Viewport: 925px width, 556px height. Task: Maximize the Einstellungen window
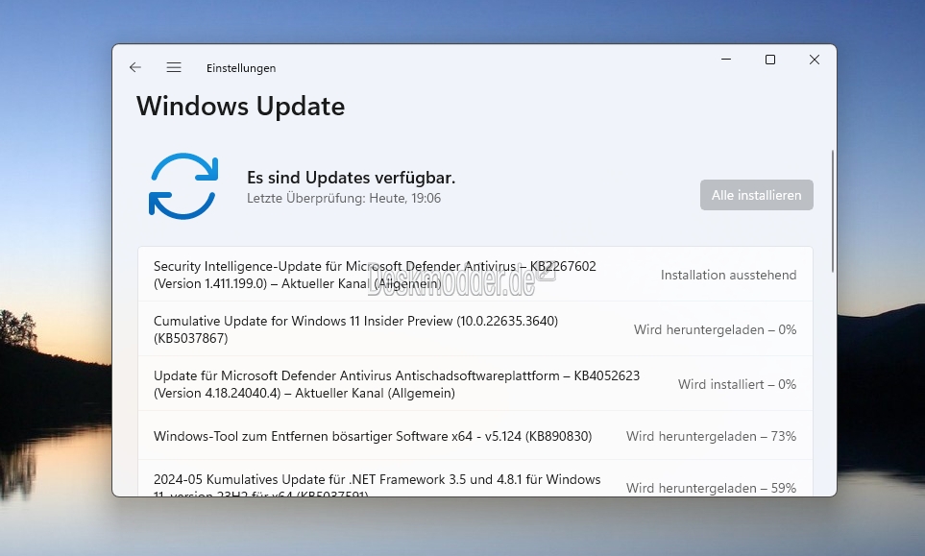tap(769, 60)
